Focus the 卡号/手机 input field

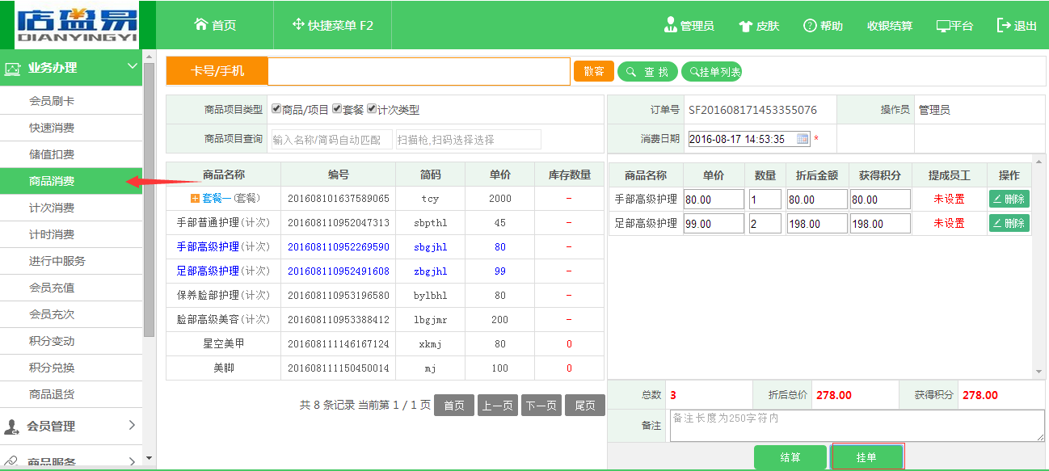click(x=419, y=71)
